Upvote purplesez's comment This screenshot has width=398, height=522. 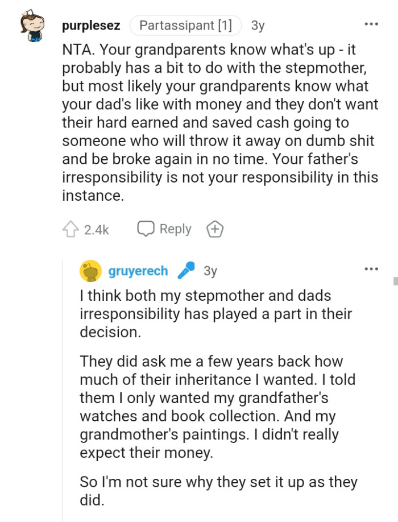coord(70,229)
